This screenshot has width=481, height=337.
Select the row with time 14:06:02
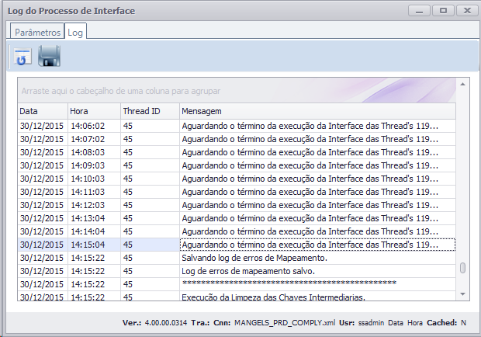237,126
